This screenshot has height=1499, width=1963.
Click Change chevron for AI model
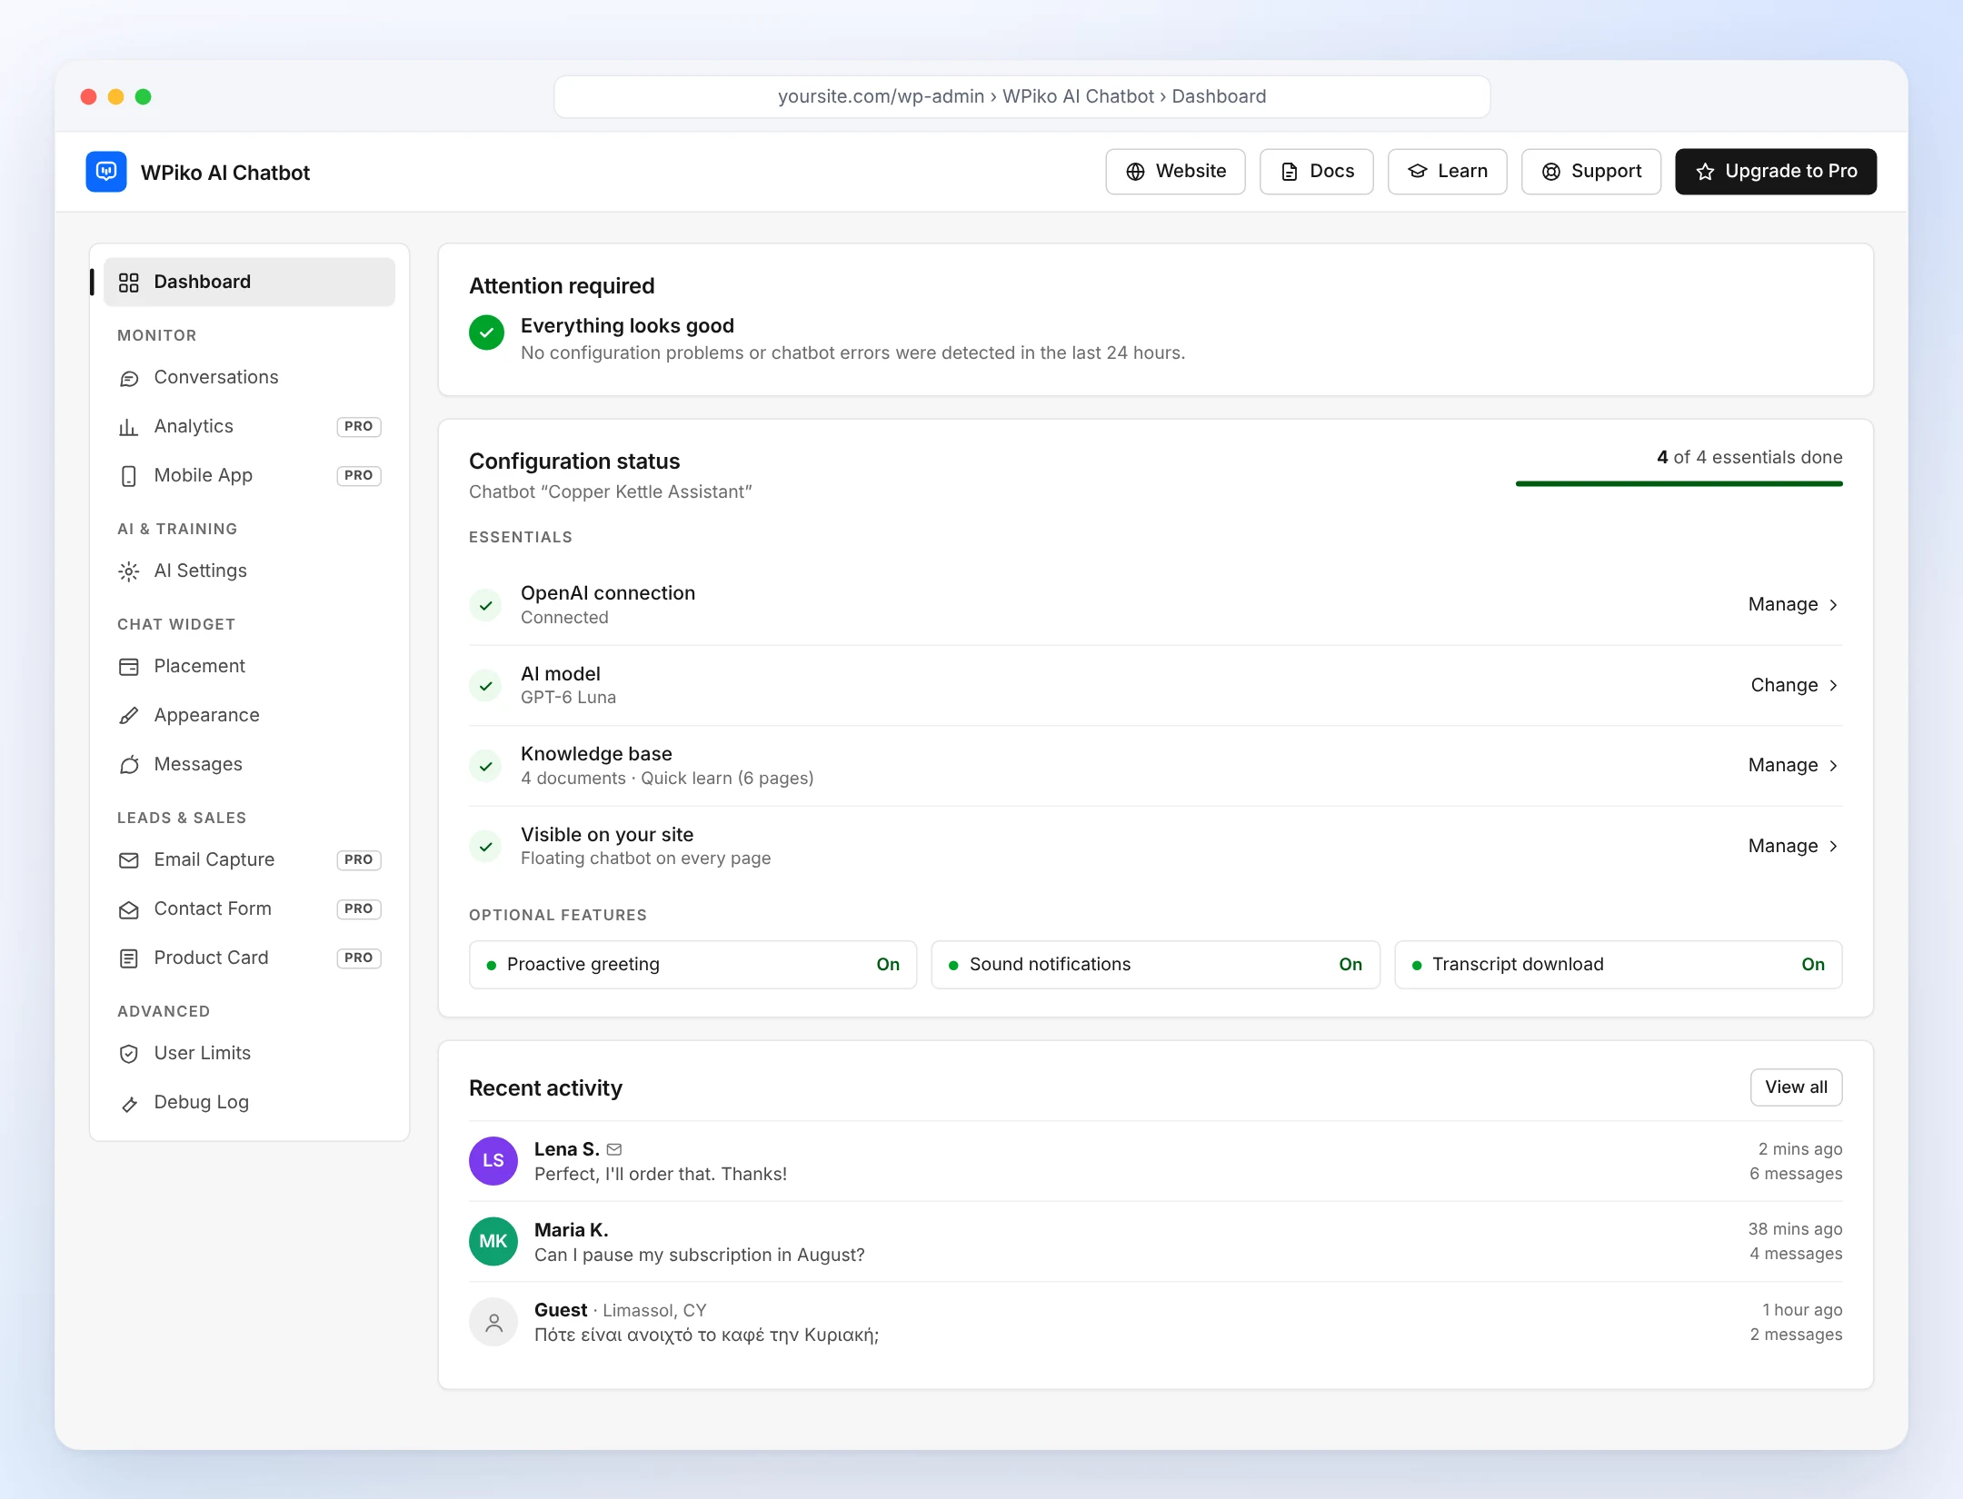(x=1834, y=686)
